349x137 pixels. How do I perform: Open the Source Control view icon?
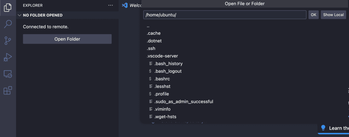(x=8, y=41)
